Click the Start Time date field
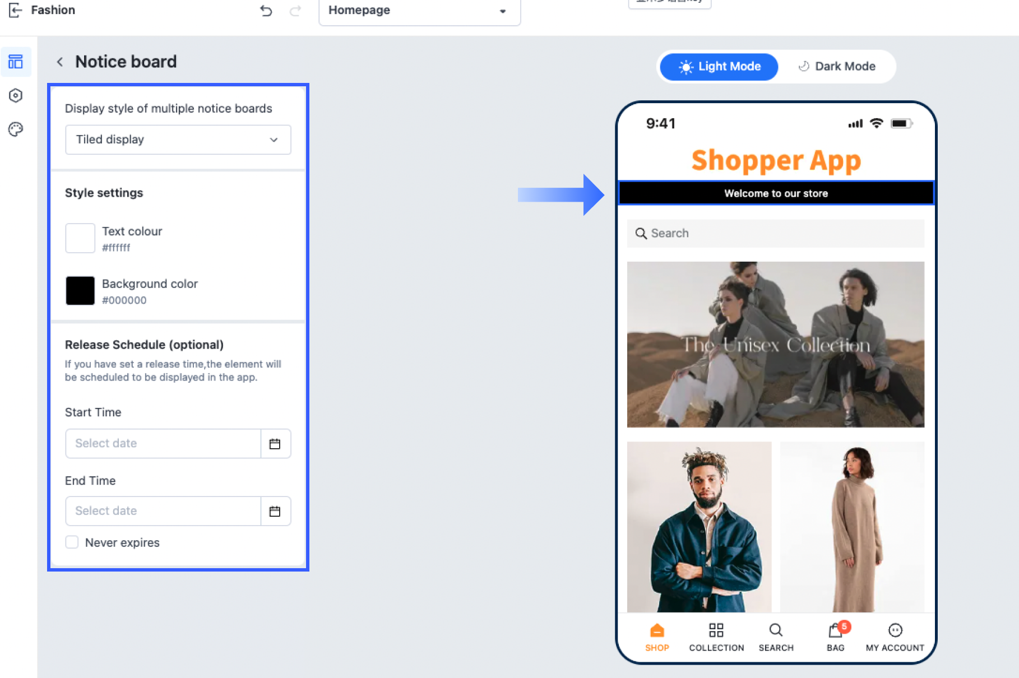Viewport: 1019px width, 678px height. pos(163,444)
